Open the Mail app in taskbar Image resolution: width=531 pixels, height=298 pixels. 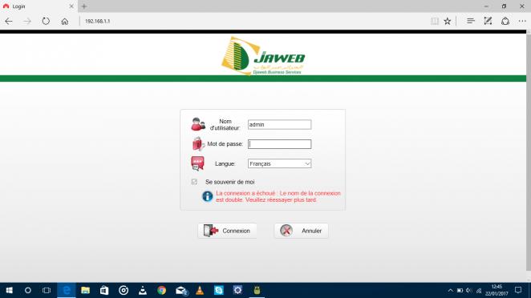coord(181,290)
